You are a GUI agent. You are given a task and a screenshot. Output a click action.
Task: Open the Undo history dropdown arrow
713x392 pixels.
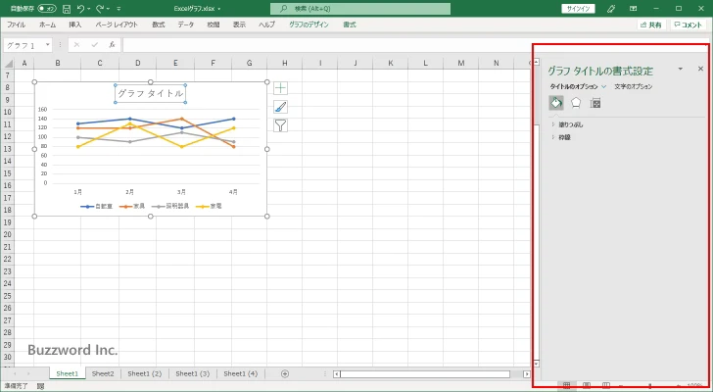(89, 9)
